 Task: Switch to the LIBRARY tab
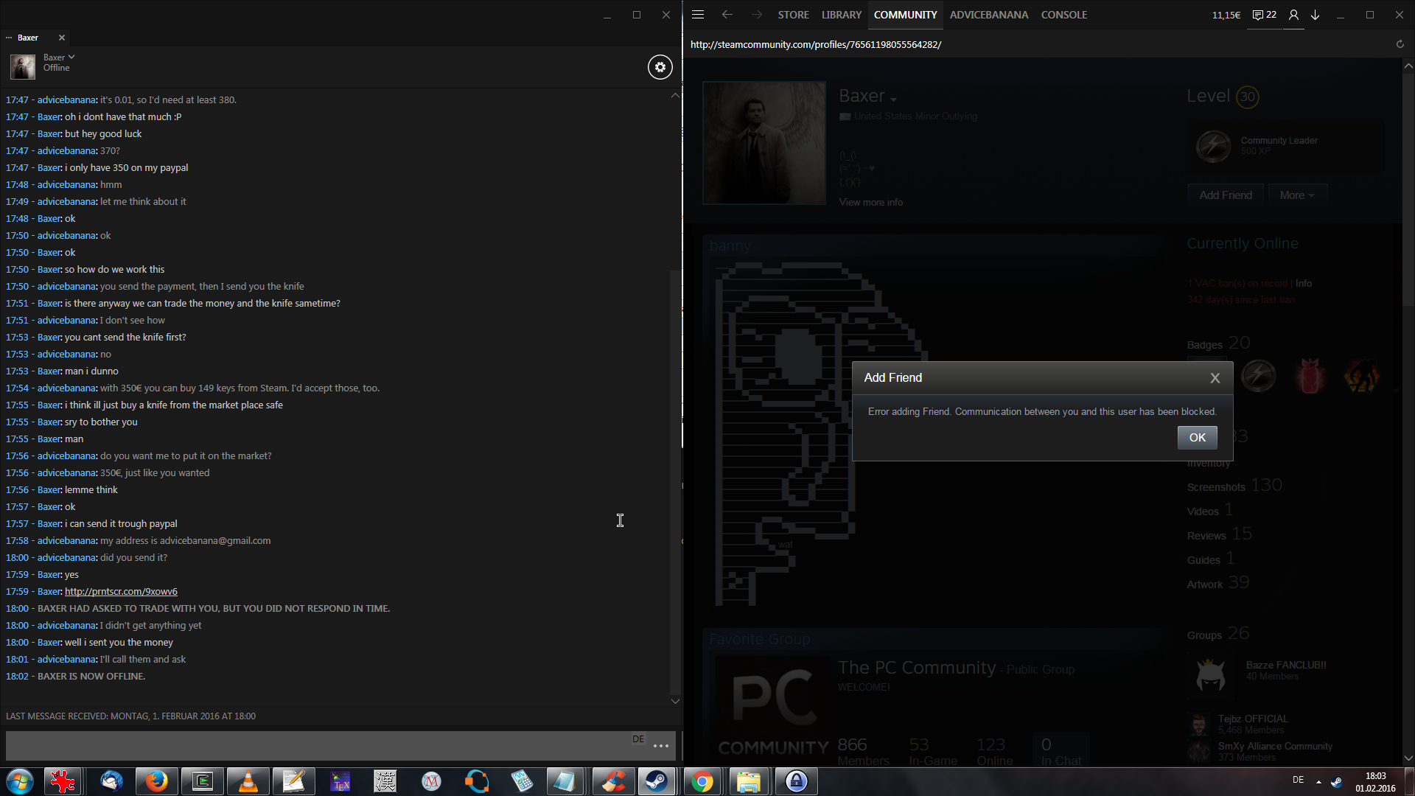click(x=841, y=15)
